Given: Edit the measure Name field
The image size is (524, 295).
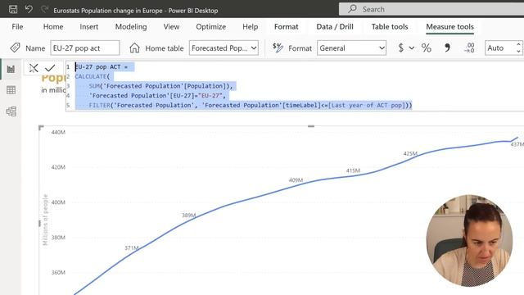Looking at the screenshot, I should point(85,48).
